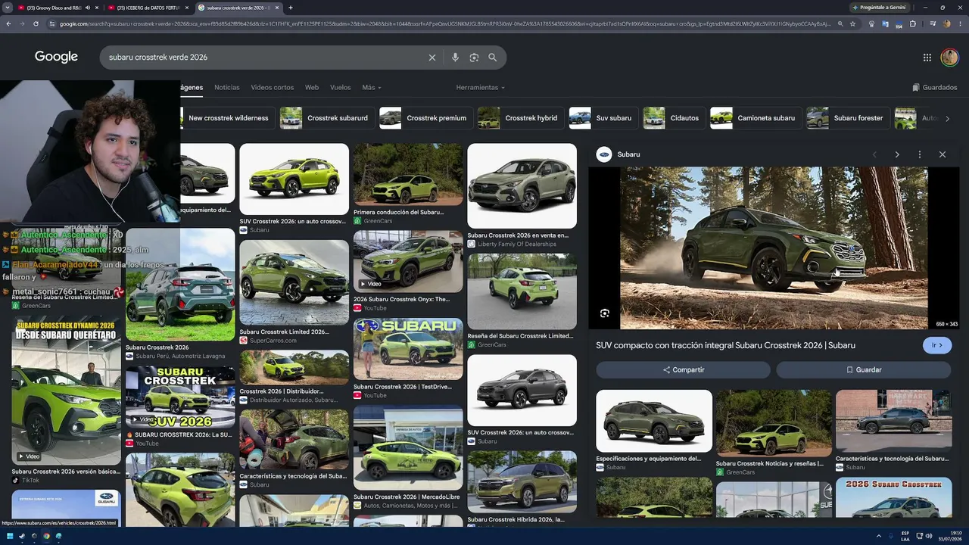
Task: Open the Herramientas dropdown
Action: [480, 88]
